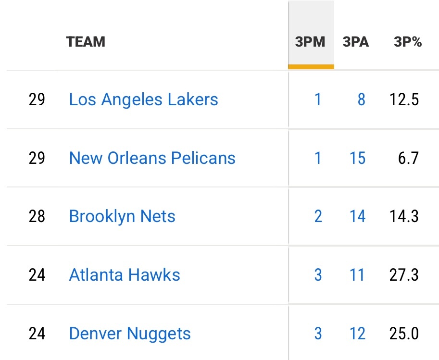Open the Denver Nuggets team link
The width and height of the screenshot is (439, 360).
click(x=130, y=334)
